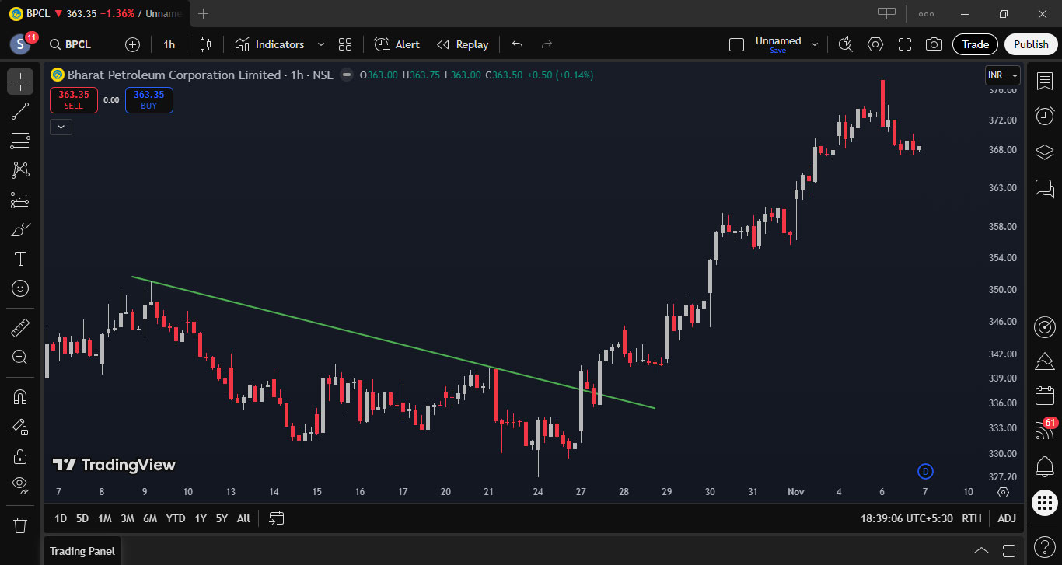Open the emoji icons tool
The width and height of the screenshot is (1062, 565).
point(20,288)
